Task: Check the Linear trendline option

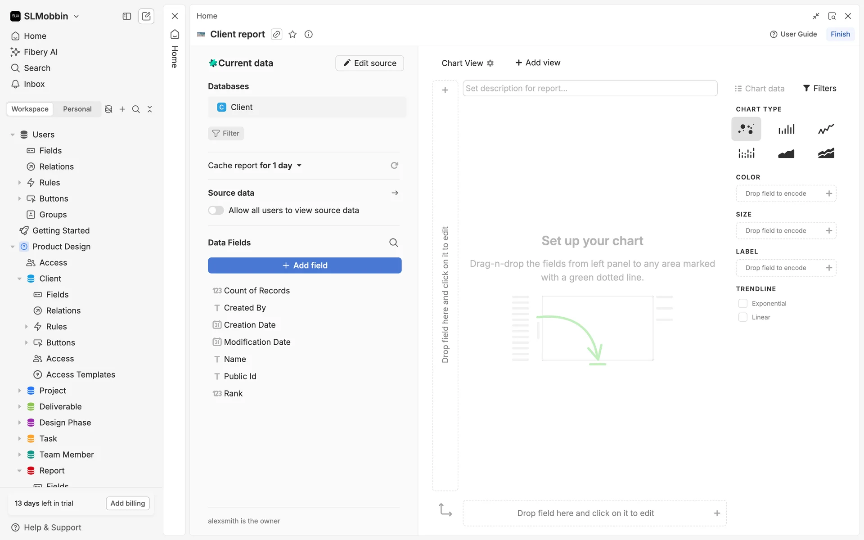Action: pos(742,317)
